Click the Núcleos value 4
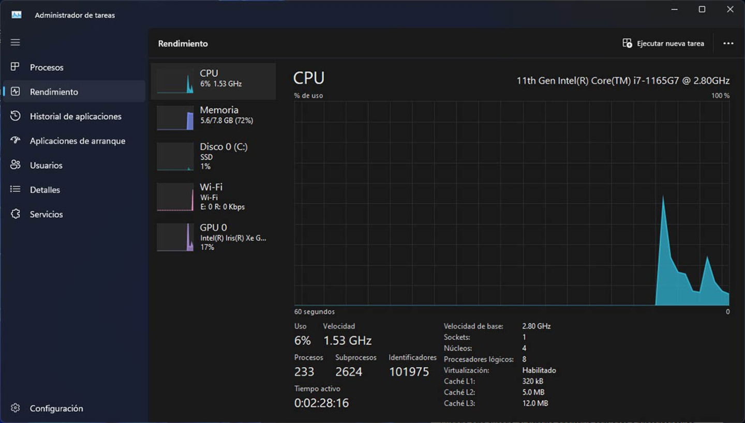This screenshot has height=423, width=745. point(525,349)
